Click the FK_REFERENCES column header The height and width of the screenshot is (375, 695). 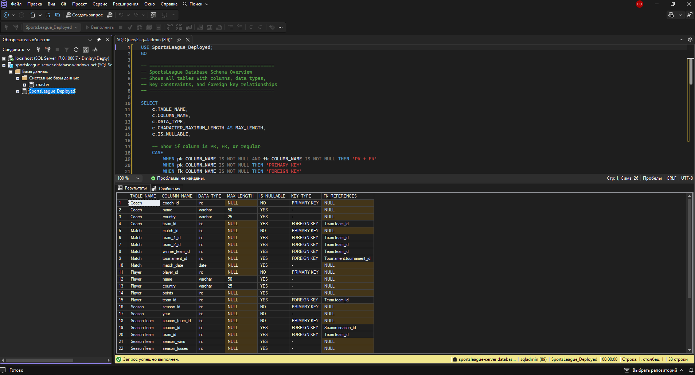coord(347,196)
